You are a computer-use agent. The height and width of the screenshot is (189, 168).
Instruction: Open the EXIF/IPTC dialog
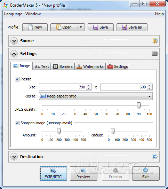pos(53,173)
